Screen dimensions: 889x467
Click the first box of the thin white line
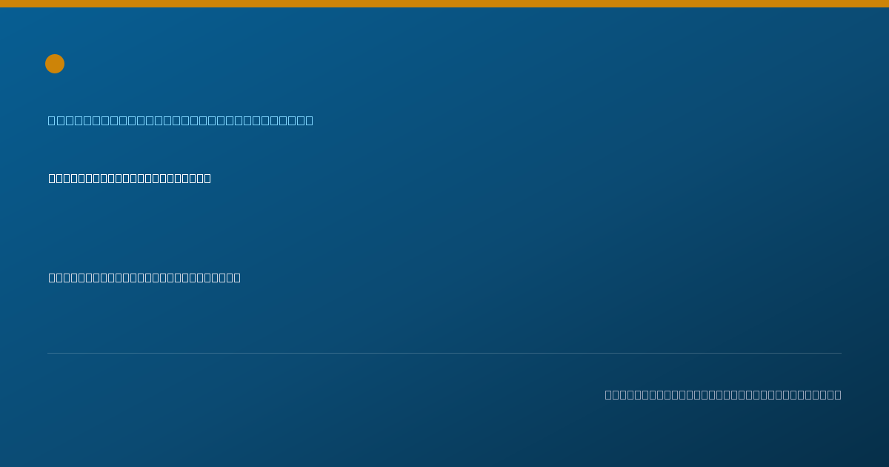click(52, 277)
